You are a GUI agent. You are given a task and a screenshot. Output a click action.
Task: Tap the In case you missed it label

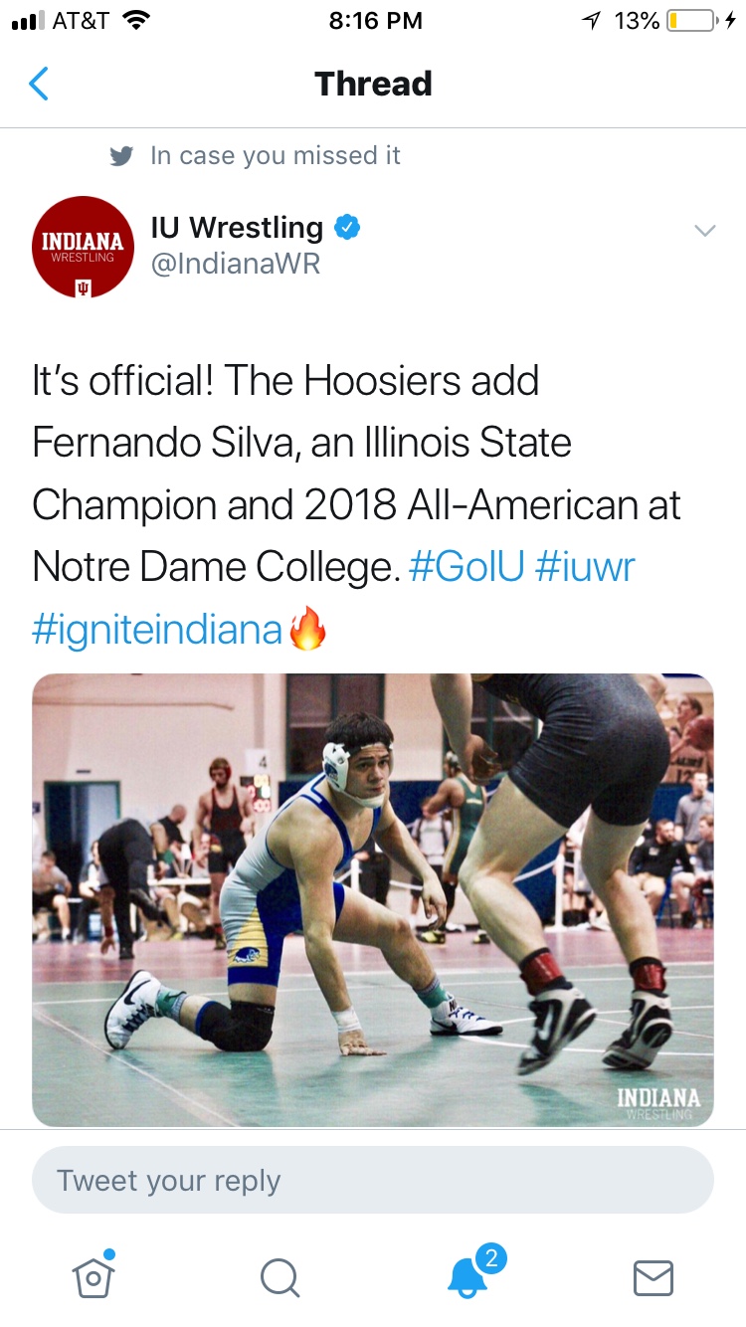point(276,156)
